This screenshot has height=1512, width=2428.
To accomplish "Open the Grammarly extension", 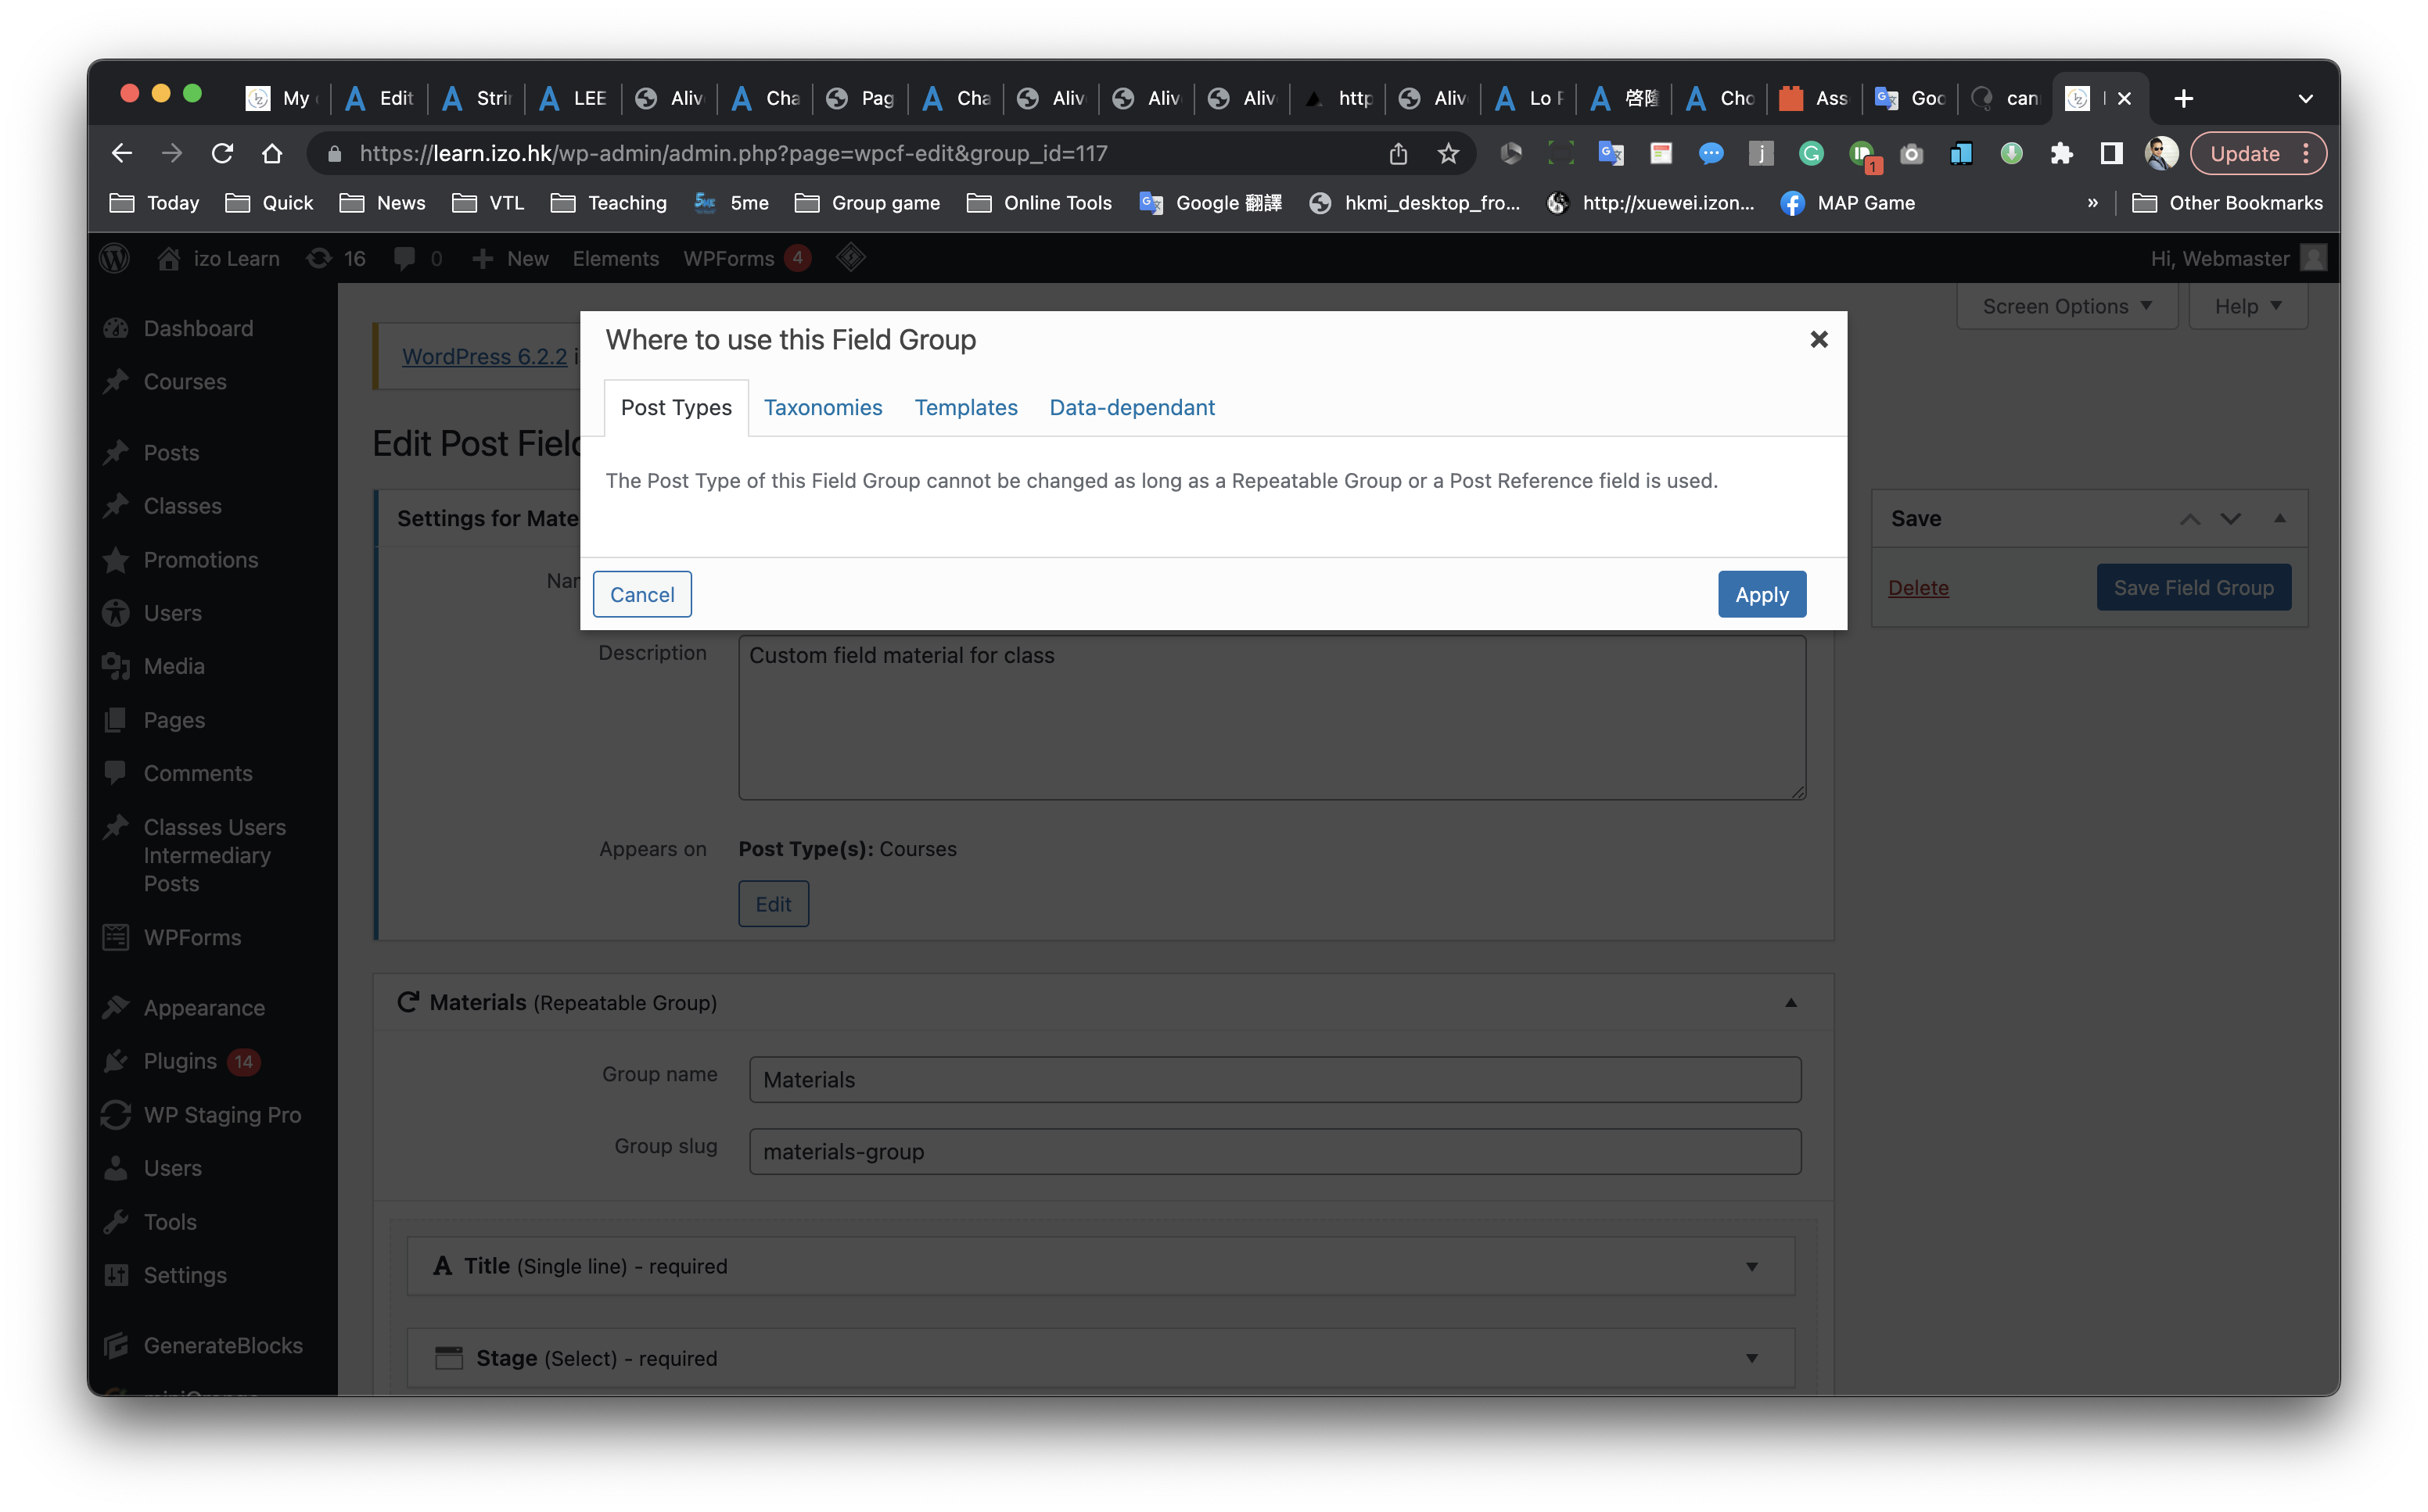I will [x=1811, y=153].
